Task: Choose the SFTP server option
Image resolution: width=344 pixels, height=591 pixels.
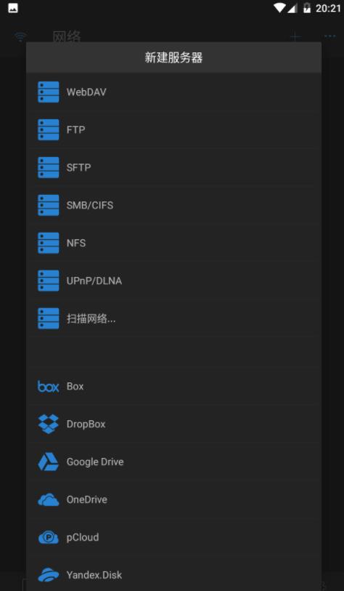Action: point(174,167)
